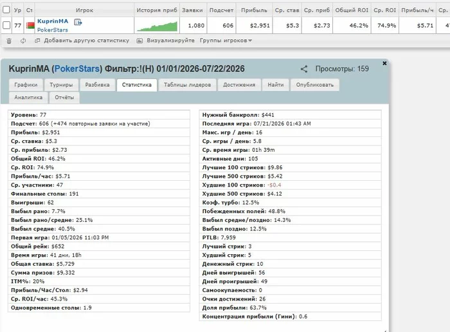Check the KuprinMA row checkbox
This screenshot has width=450, height=332.
click(6, 25)
